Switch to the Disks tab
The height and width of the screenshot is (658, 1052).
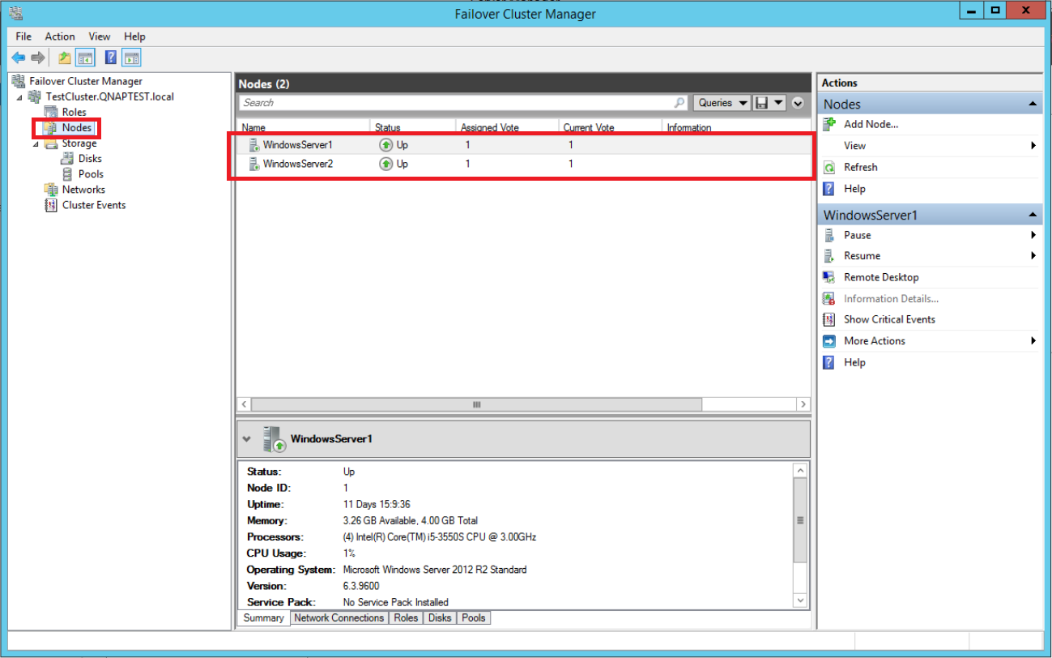pos(440,618)
